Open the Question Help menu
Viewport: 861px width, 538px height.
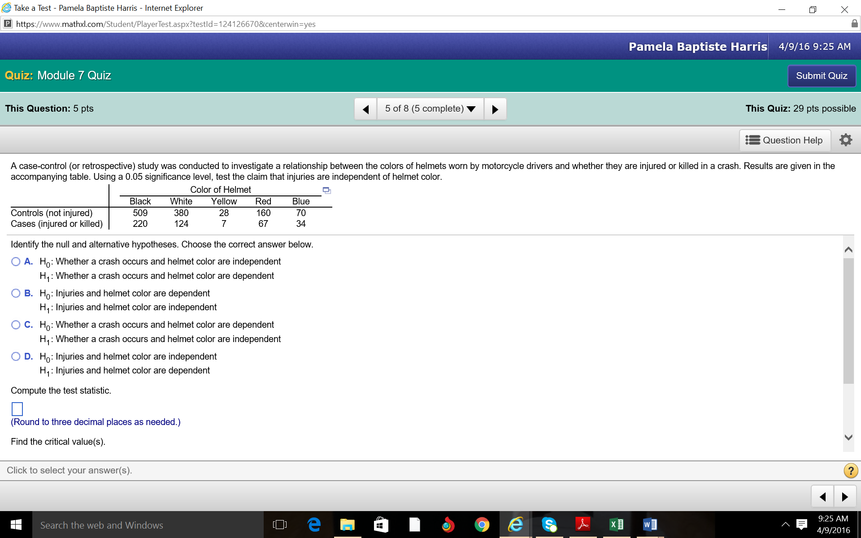point(785,140)
